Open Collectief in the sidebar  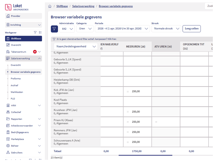coord(16,112)
